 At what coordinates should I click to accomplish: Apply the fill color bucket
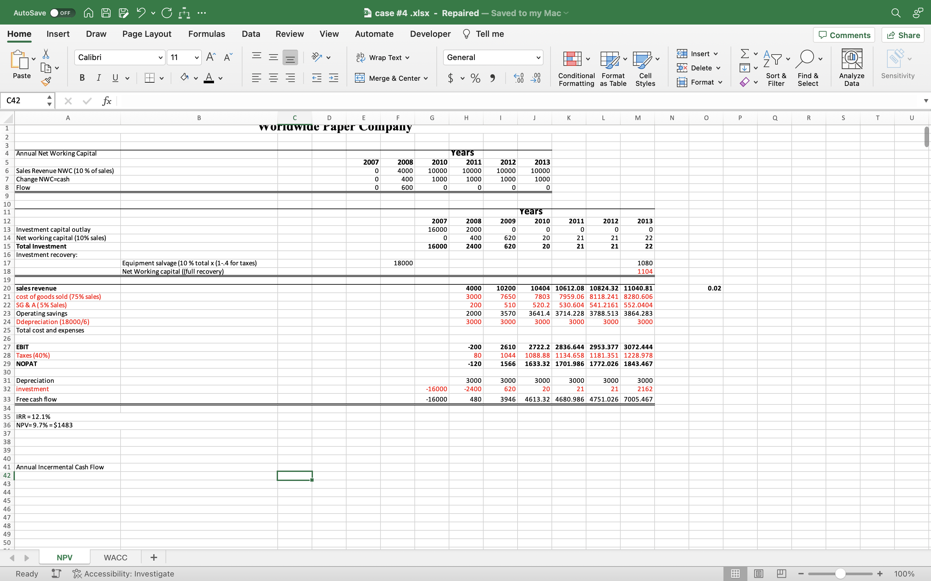pyautogui.click(x=185, y=78)
